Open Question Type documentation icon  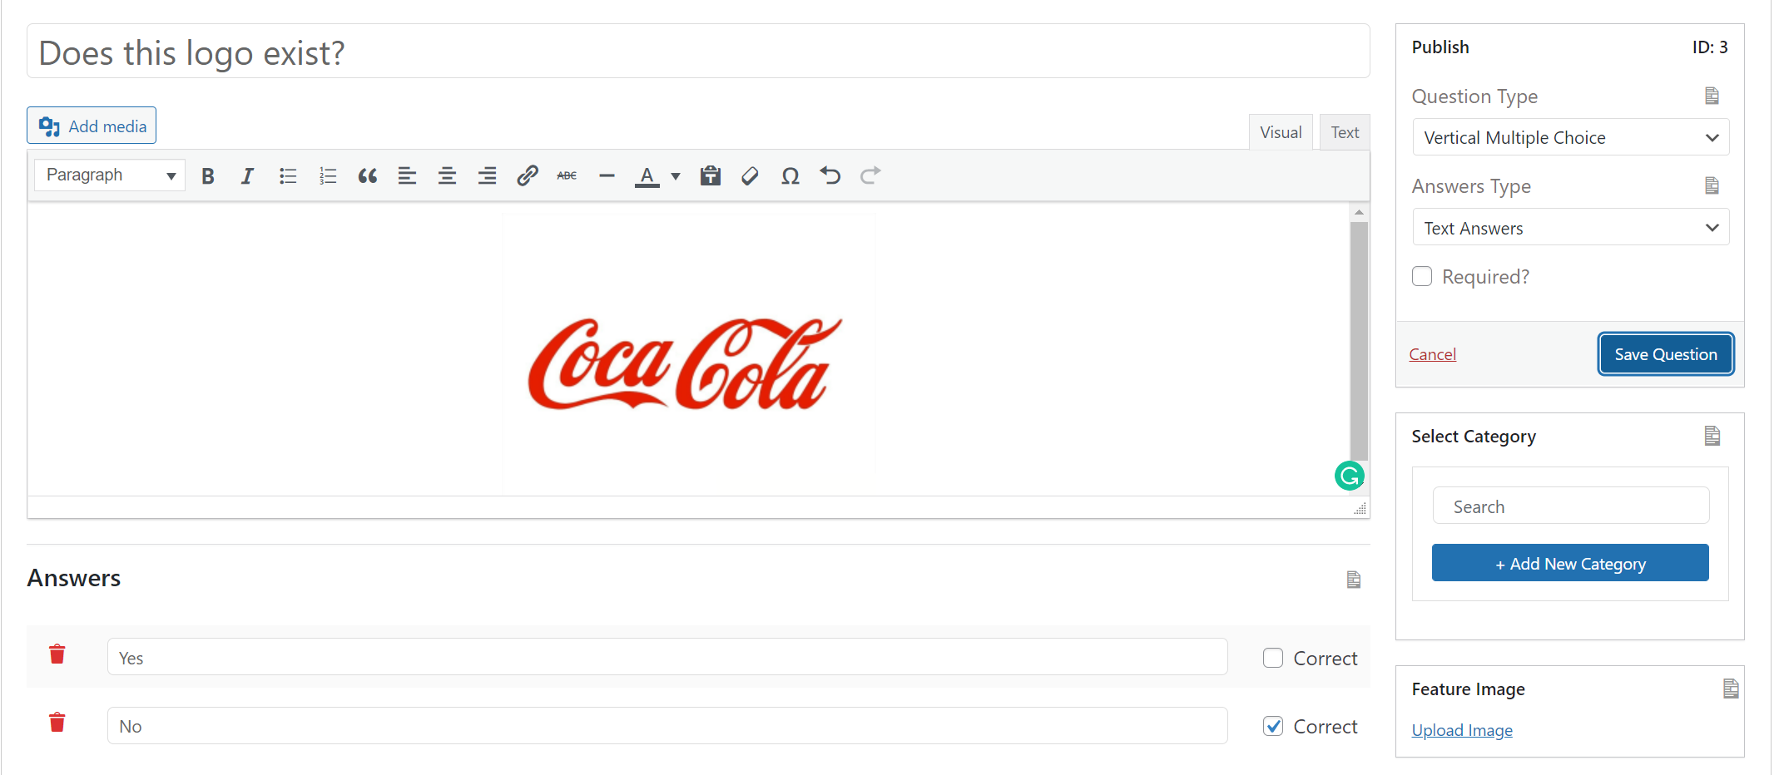click(1712, 96)
